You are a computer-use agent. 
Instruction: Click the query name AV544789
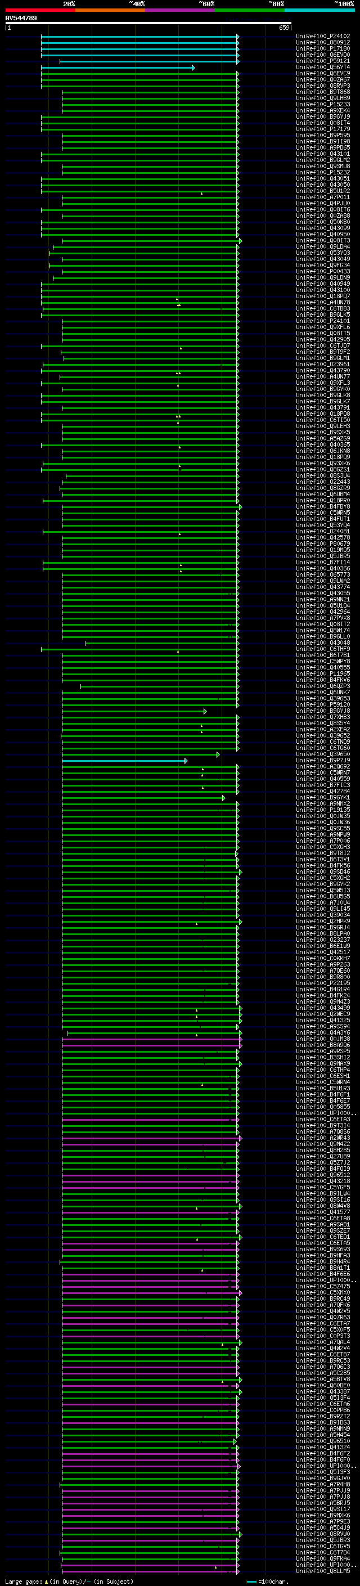coord(21,19)
